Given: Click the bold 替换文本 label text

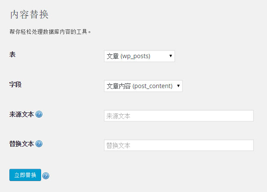Looking at the screenshot, I should (22, 144).
